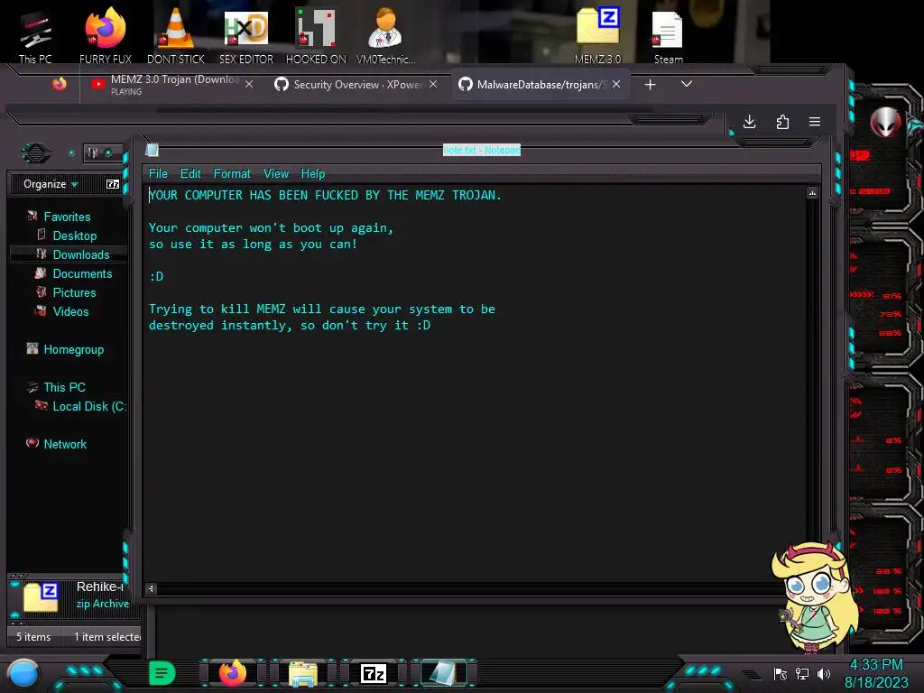Select Videos in Explorer sidebar
Viewport: 924px width, 693px height.
[70, 311]
